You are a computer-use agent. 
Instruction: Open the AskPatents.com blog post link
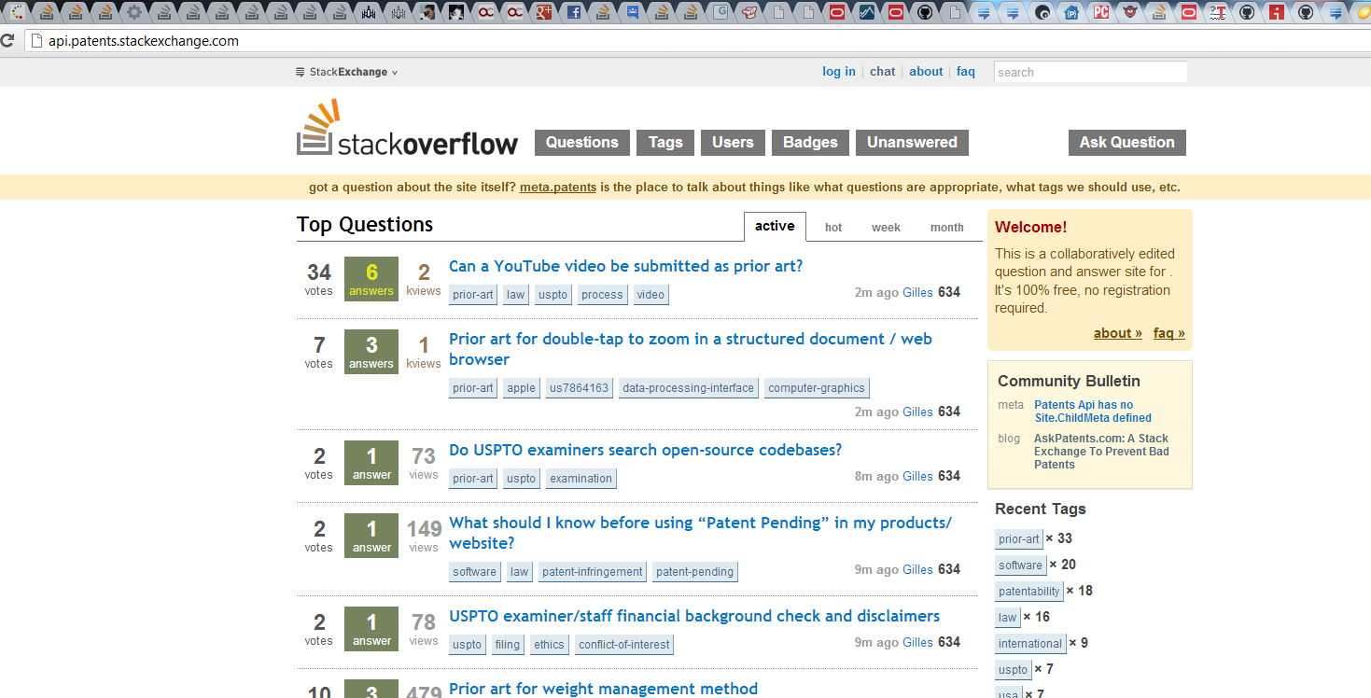[x=1101, y=452]
